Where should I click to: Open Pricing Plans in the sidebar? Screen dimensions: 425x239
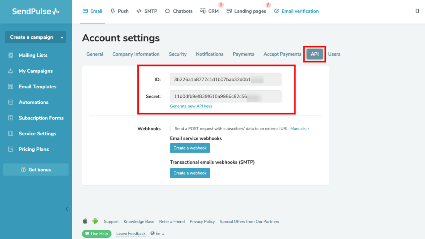click(33, 149)
